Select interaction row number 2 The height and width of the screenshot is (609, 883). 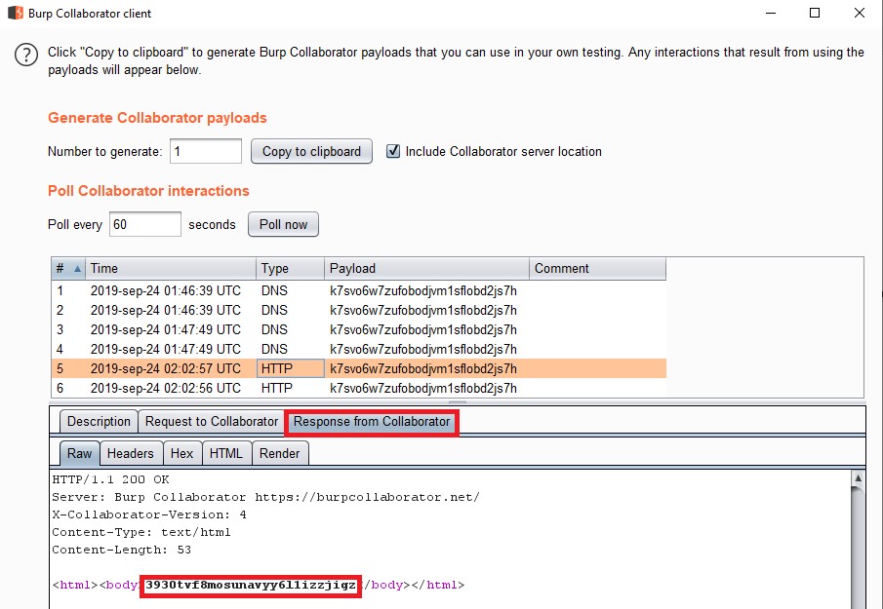pyautogui.click(x=359, y=311)
